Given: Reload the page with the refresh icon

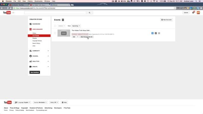Looking at the screenshot, I should point(8,8).
